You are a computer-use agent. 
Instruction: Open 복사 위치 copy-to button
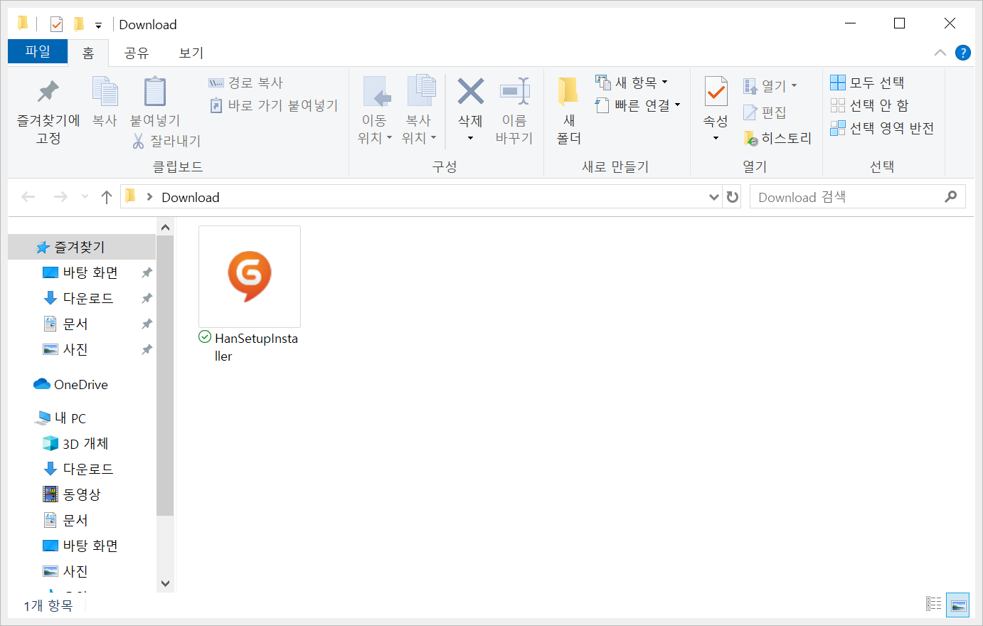click(x=419, y=110)
